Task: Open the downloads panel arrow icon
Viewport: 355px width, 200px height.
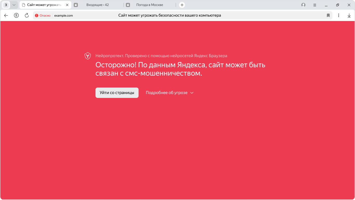Action: [349, 16]
